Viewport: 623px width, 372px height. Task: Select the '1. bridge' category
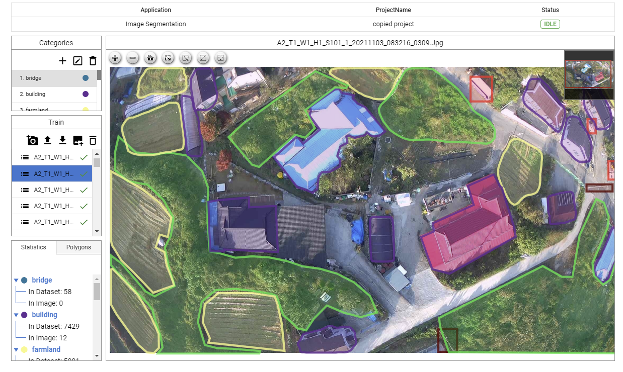(54, 78)
